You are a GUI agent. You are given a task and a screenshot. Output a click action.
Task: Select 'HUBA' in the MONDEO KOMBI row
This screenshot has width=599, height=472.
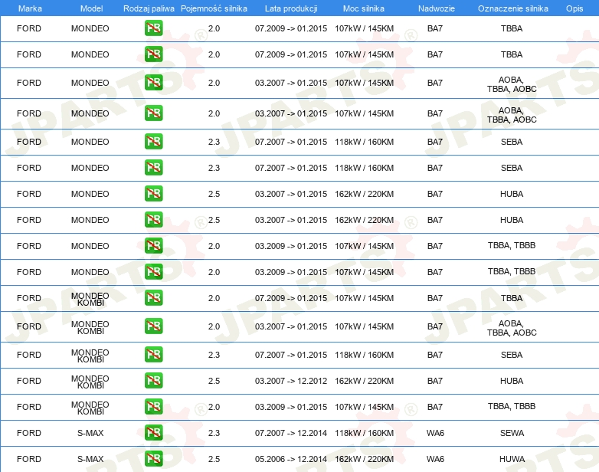[x=512, y=381]
